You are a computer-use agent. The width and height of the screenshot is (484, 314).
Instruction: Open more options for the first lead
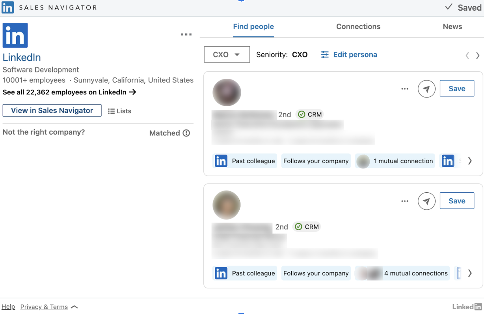[x=405, y=89]
